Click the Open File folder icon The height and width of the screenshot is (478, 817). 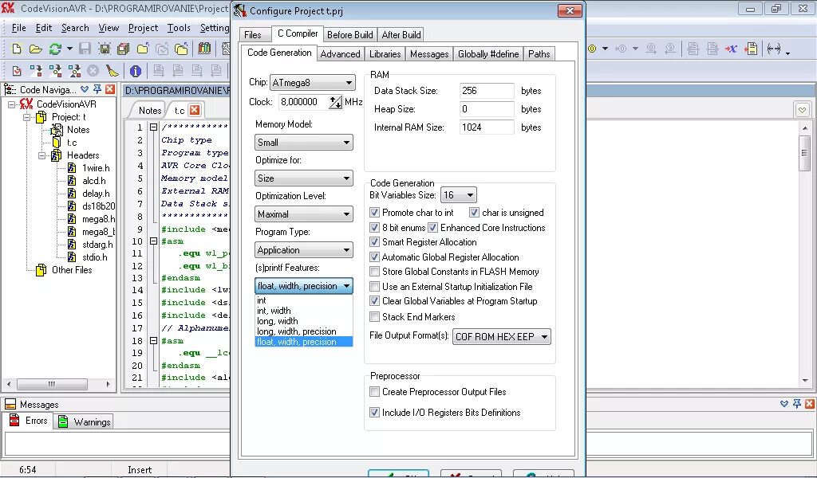coord(35,49)
